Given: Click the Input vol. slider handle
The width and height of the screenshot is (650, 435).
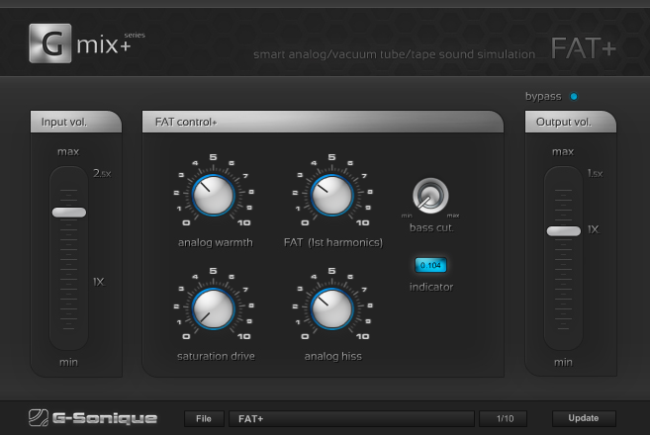Looking at the screenshot, I should 69,213.
